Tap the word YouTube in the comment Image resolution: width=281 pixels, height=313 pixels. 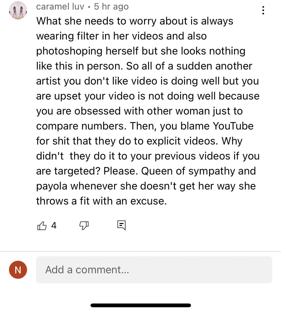point(233,126)
